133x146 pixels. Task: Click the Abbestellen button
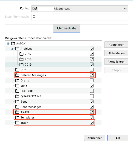click(116, 53)
